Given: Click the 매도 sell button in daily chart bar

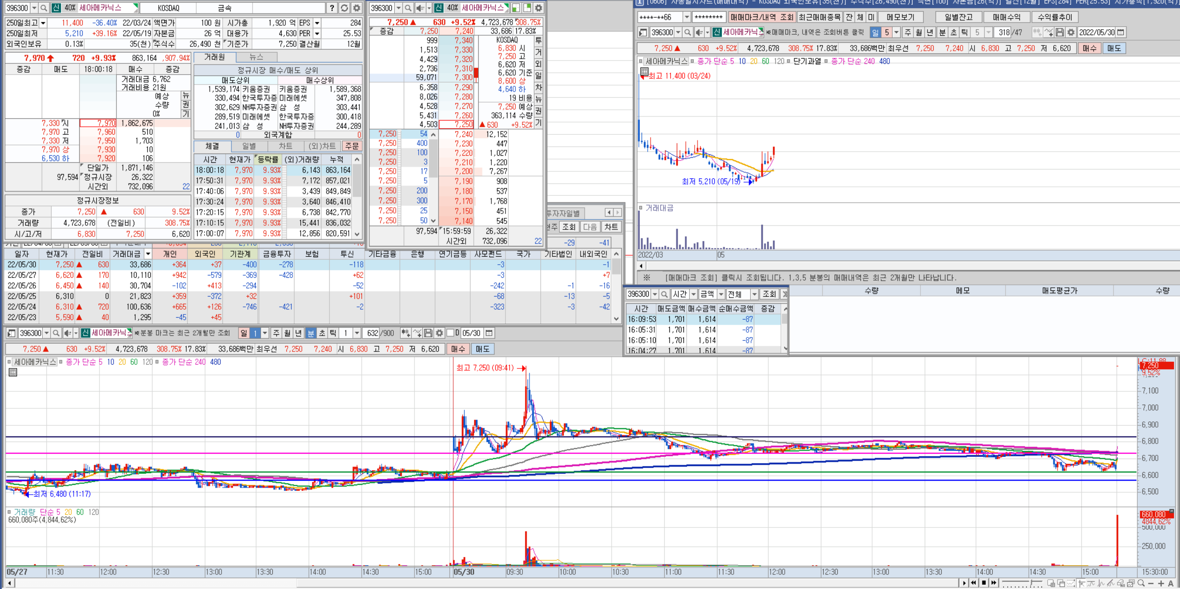Looking at the screenshot, I should [1114, 48].
